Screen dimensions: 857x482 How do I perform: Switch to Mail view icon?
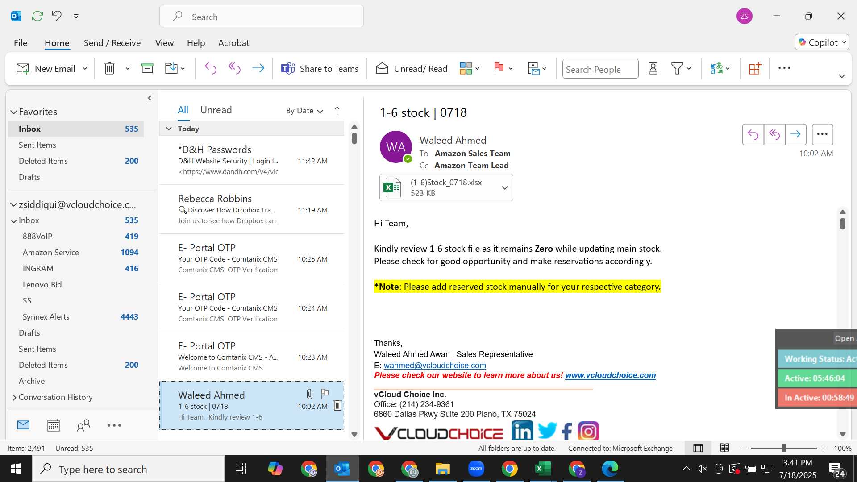pos(23,425)
